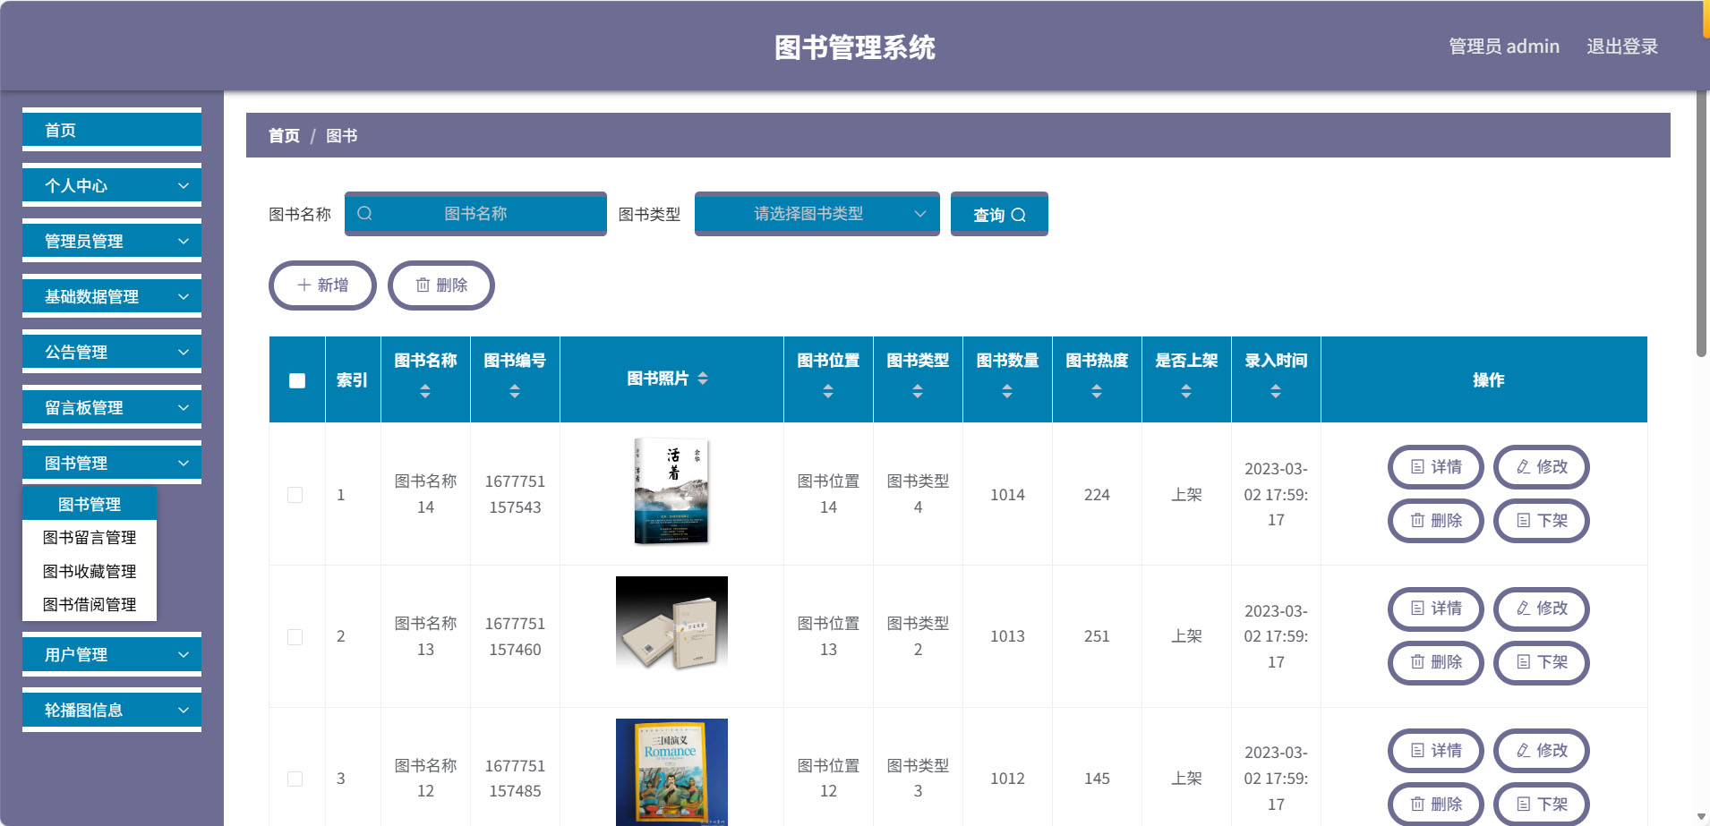Image resolution: width=1710 pixels, height=826 pixels.
Task: Select all rows with header checkbox
Action: tap(297, 380)
